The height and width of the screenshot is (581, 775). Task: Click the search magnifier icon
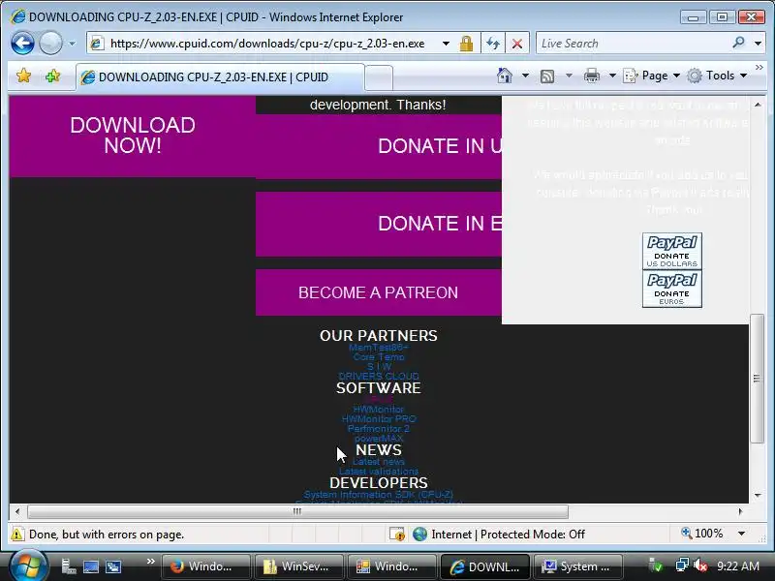(x=738, y=43)
